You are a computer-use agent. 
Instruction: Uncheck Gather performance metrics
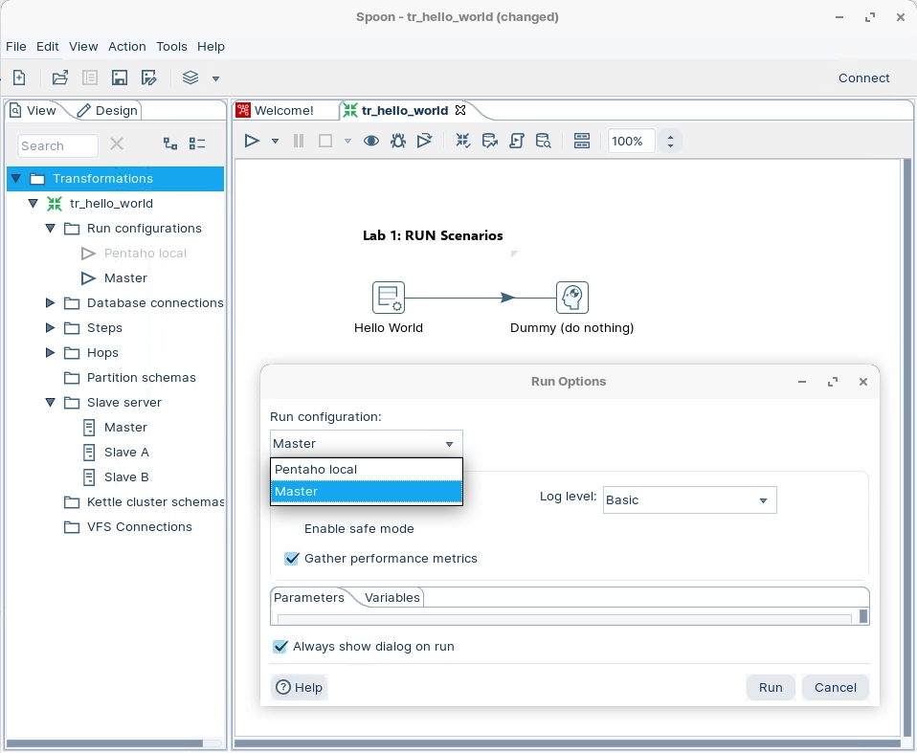pyautogui.click(x=292, y=559)
